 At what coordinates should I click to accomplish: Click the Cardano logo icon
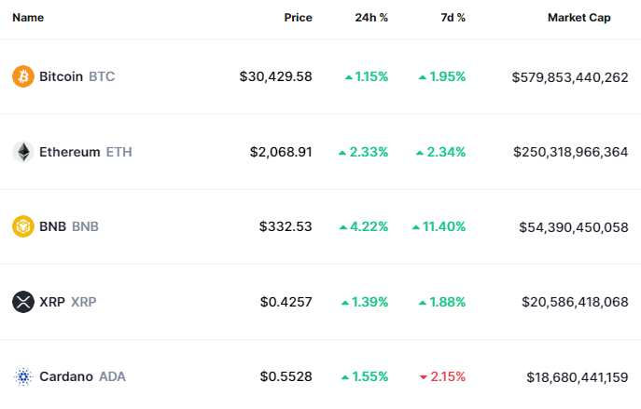tap(23, 376)
